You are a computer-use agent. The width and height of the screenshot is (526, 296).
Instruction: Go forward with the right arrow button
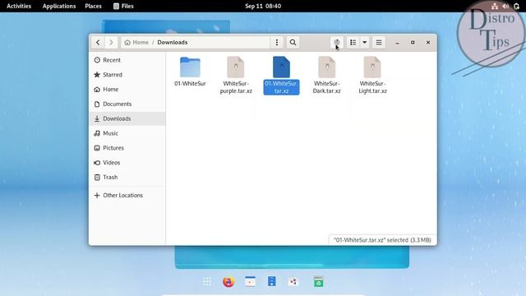[111, 42]
